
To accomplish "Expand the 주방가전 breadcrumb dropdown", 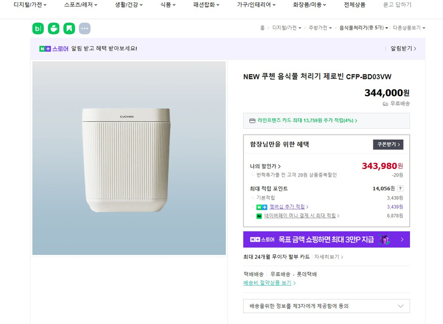I will pyautogui.click(x=320, y=28).
